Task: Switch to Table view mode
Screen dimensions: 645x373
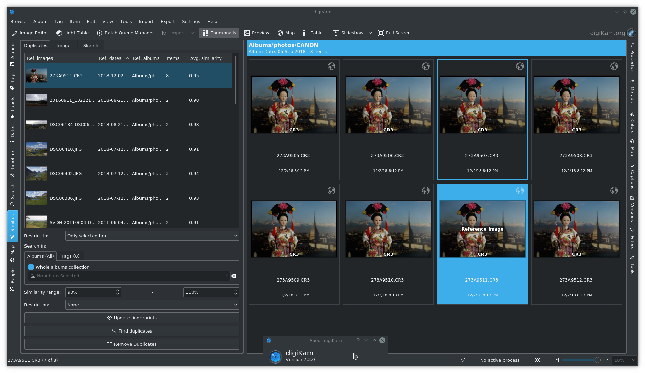Action: (312, 33)
